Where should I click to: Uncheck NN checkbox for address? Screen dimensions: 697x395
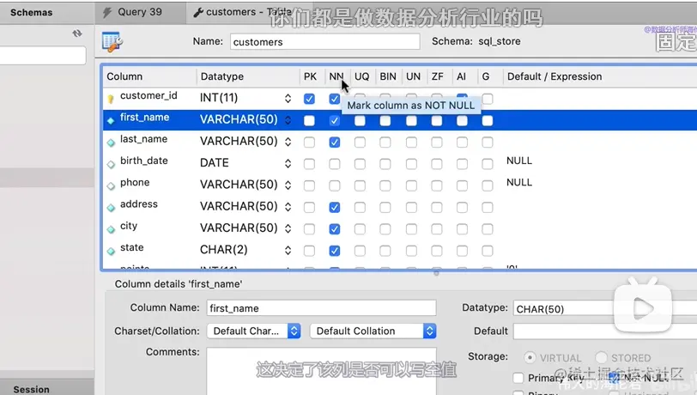click(334, 208)
